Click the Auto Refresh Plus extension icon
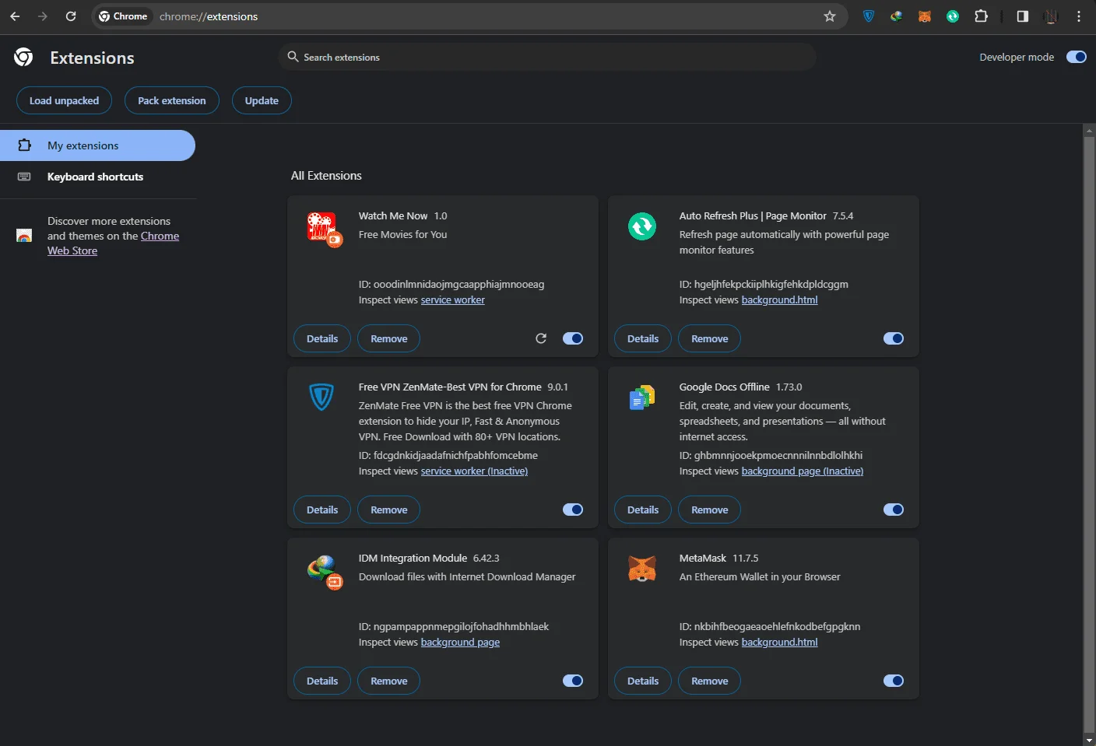Viewport: 1096px width, 746px height. click(642, 226)
